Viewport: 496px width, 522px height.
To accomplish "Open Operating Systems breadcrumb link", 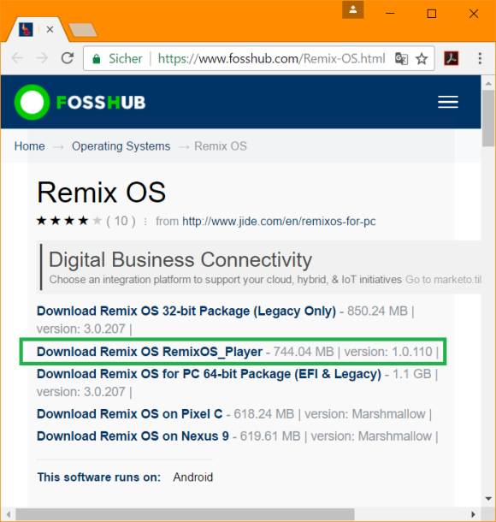I will [121, 146].
